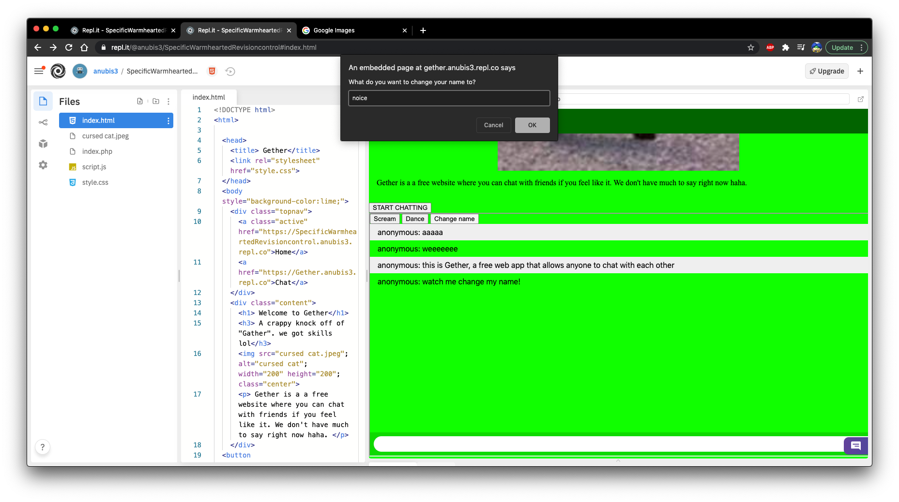
Task: Click Cancel in the name dialog
Action: point(493,125)
